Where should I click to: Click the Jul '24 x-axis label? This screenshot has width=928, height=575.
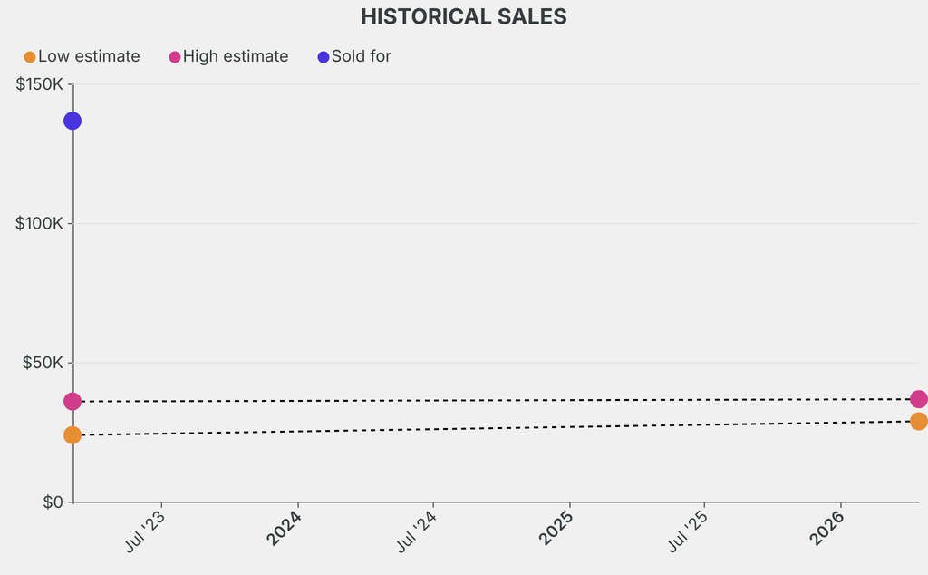[418, 532]
